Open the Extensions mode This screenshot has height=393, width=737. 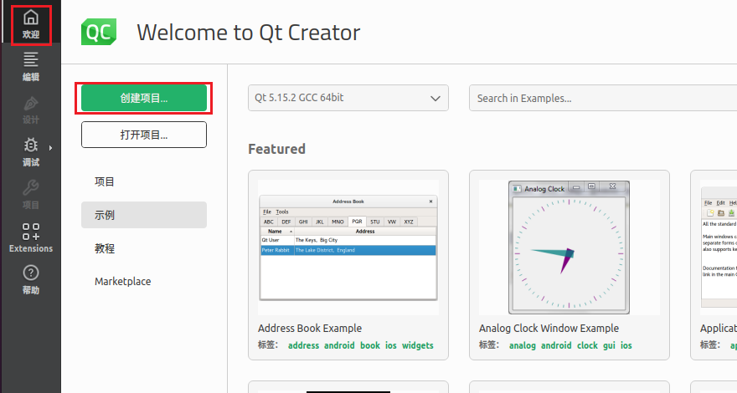30,238
